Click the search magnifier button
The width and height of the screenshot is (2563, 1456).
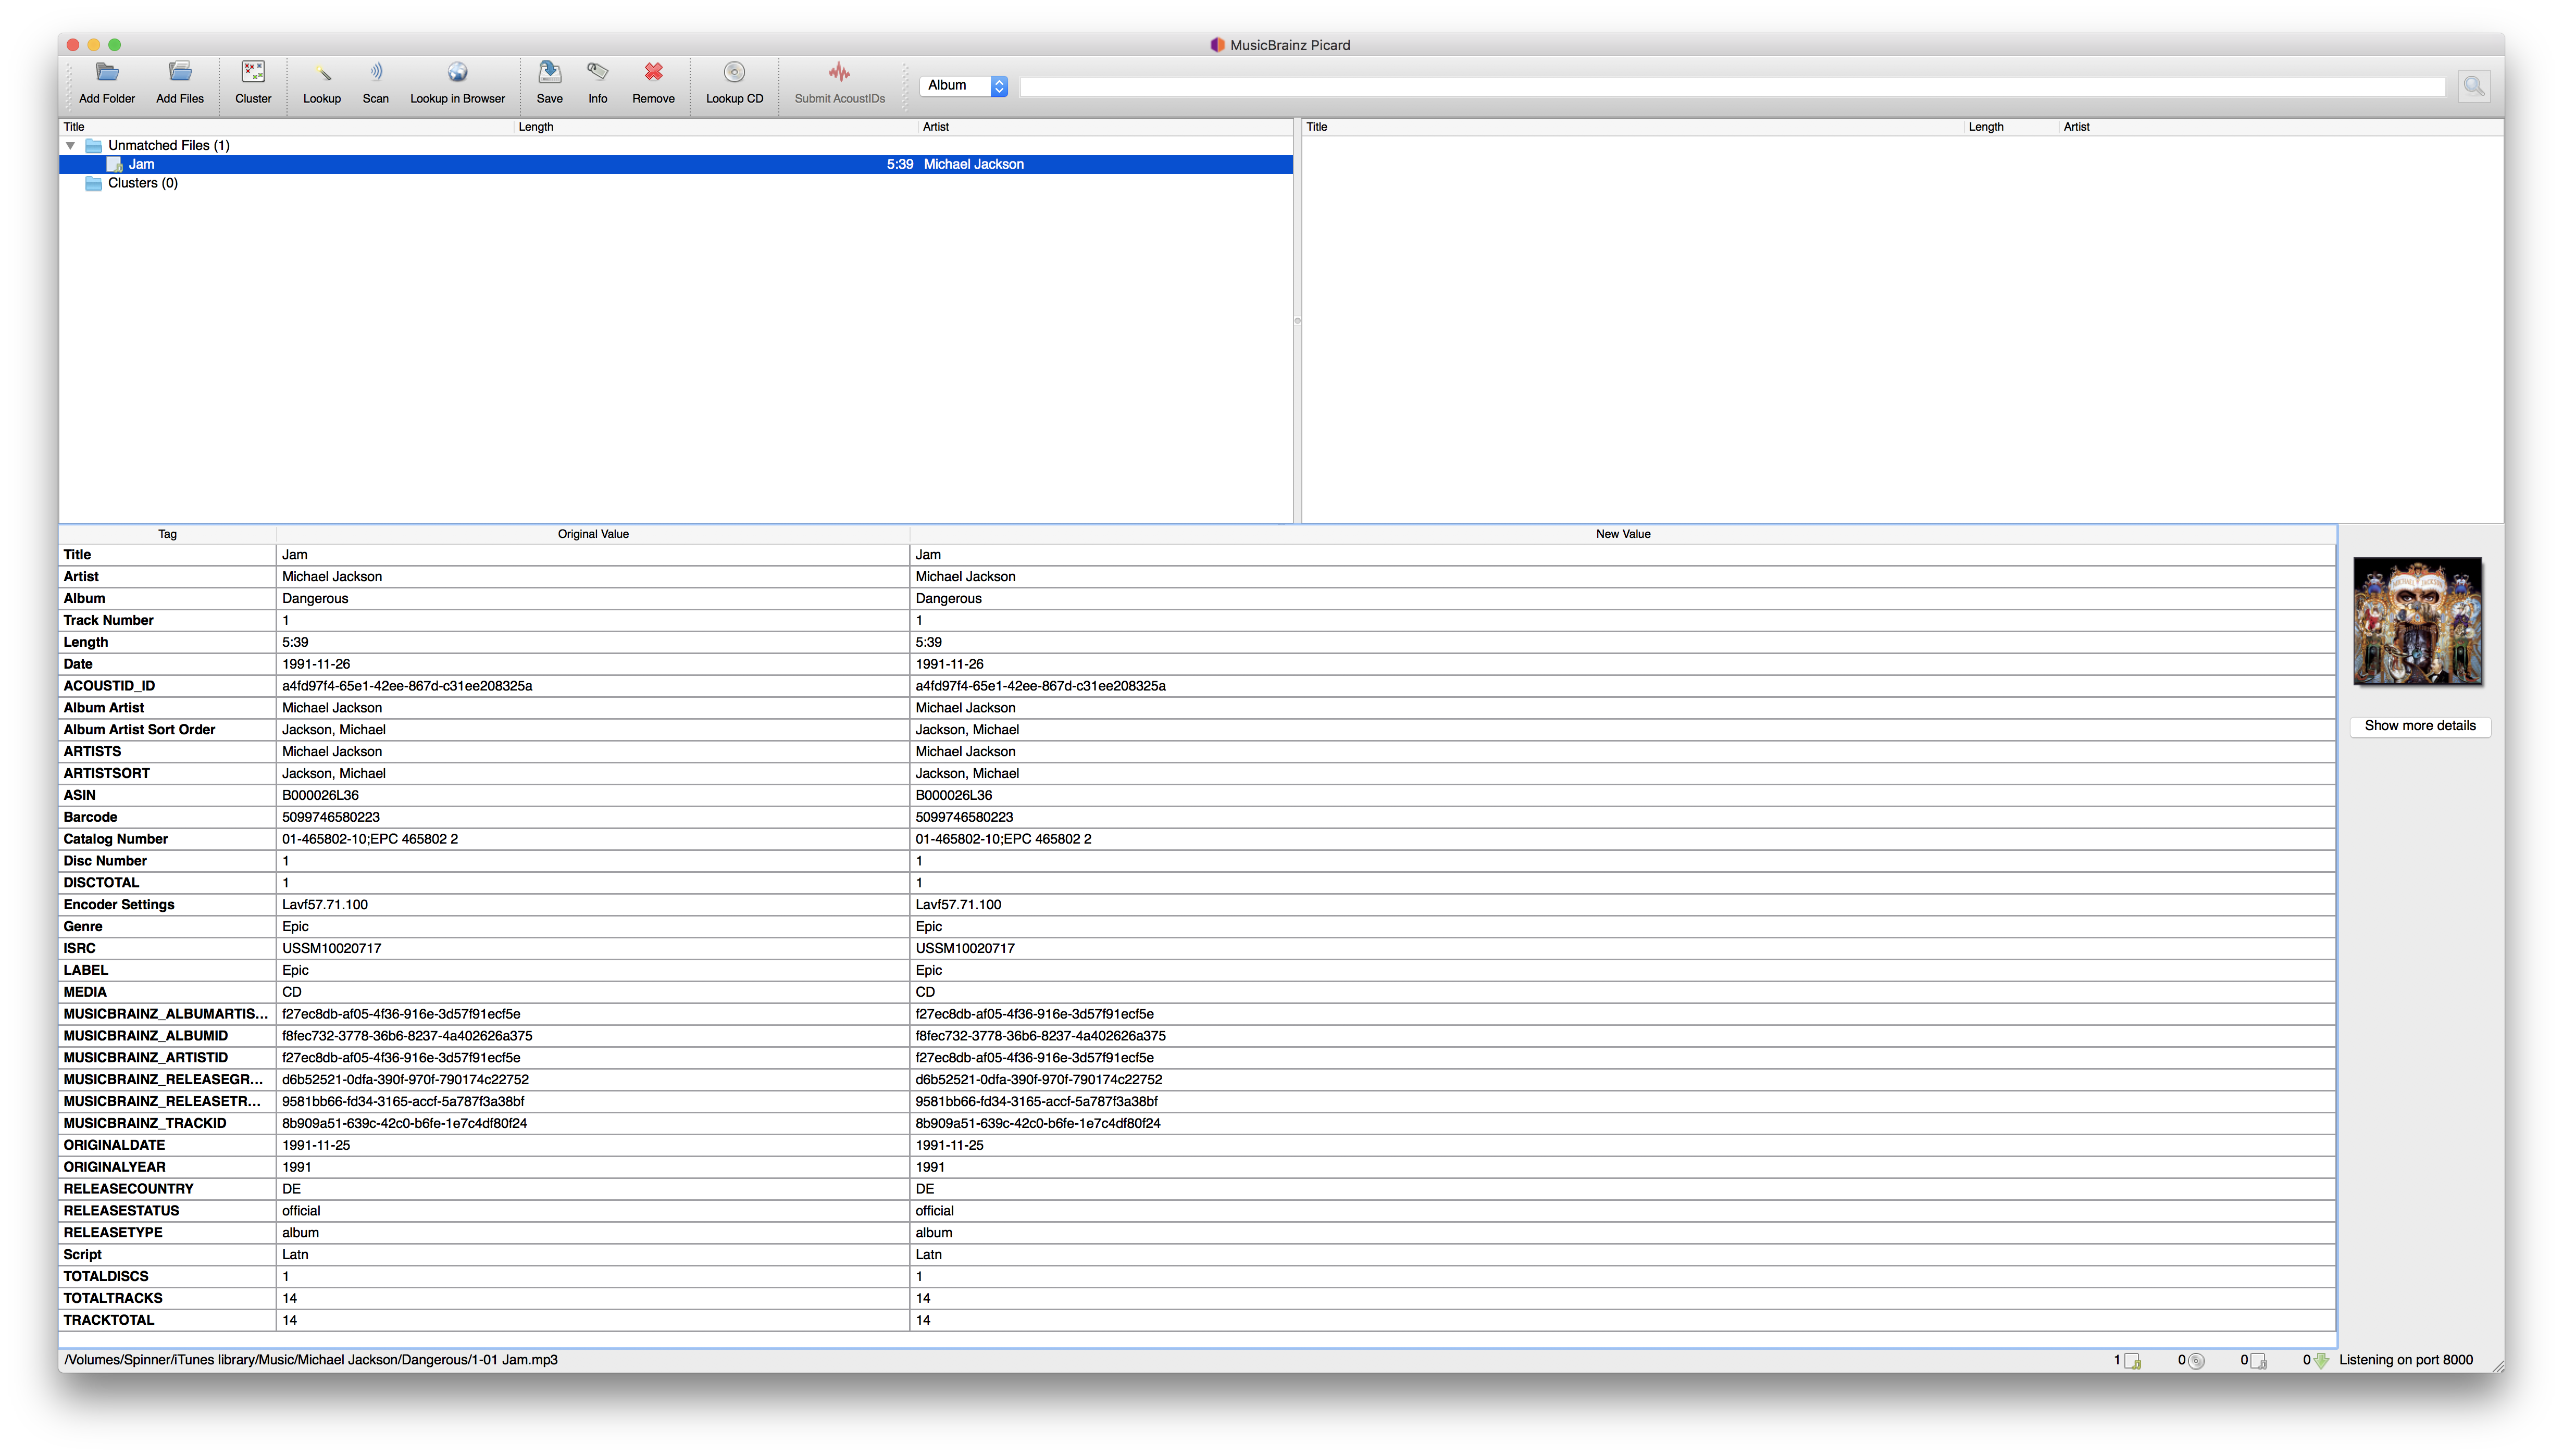pos(2473,86)
